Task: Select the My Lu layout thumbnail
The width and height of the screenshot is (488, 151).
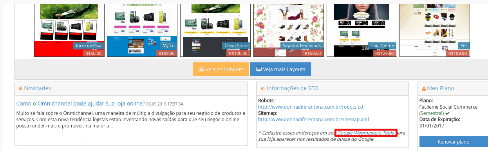Action: [142, 31]
